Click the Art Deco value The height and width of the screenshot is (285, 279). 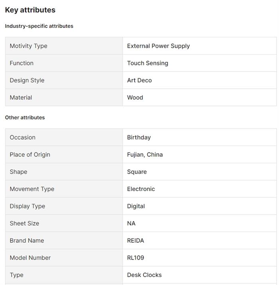139,80
